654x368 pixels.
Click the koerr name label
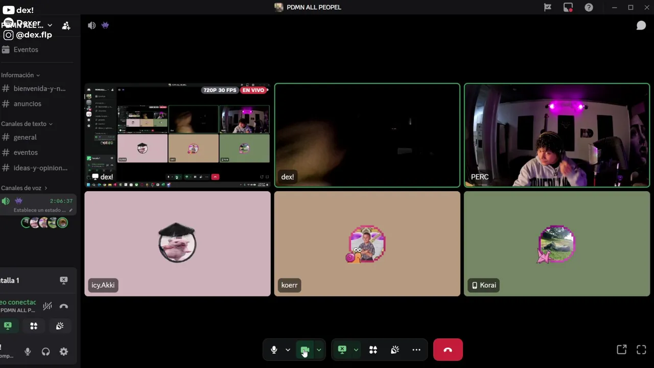[x=289, y=285]
